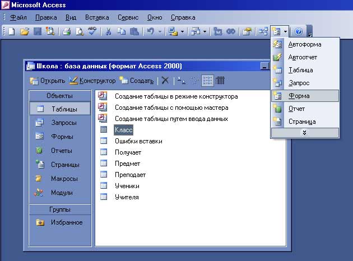Expand the Undo dropdown arrow

coord(160,31)
